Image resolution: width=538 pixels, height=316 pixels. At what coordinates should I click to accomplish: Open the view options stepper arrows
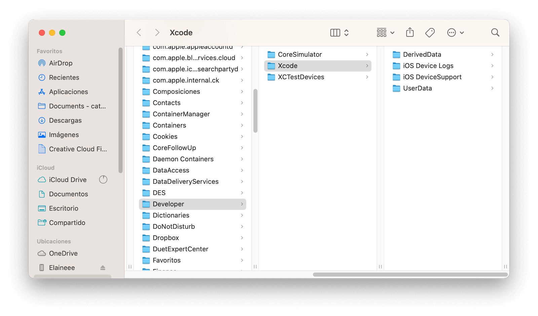click(x=346, y=33)
